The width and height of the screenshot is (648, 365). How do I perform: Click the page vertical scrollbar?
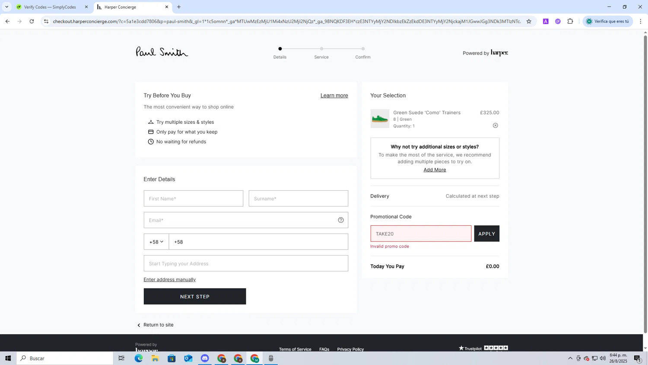click(645, 184)
